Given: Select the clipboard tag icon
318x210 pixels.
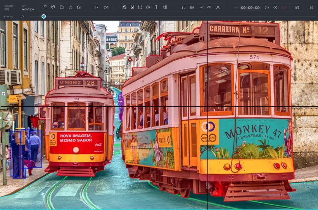Looking at the screenshot, I should click(x=70, y=7).
